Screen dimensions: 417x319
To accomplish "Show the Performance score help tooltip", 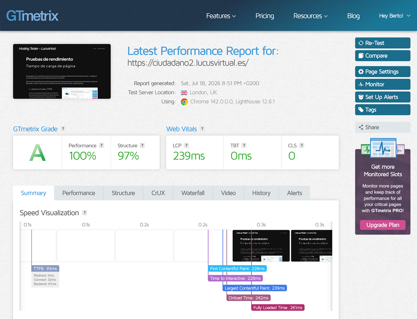I will pos(102,146).
